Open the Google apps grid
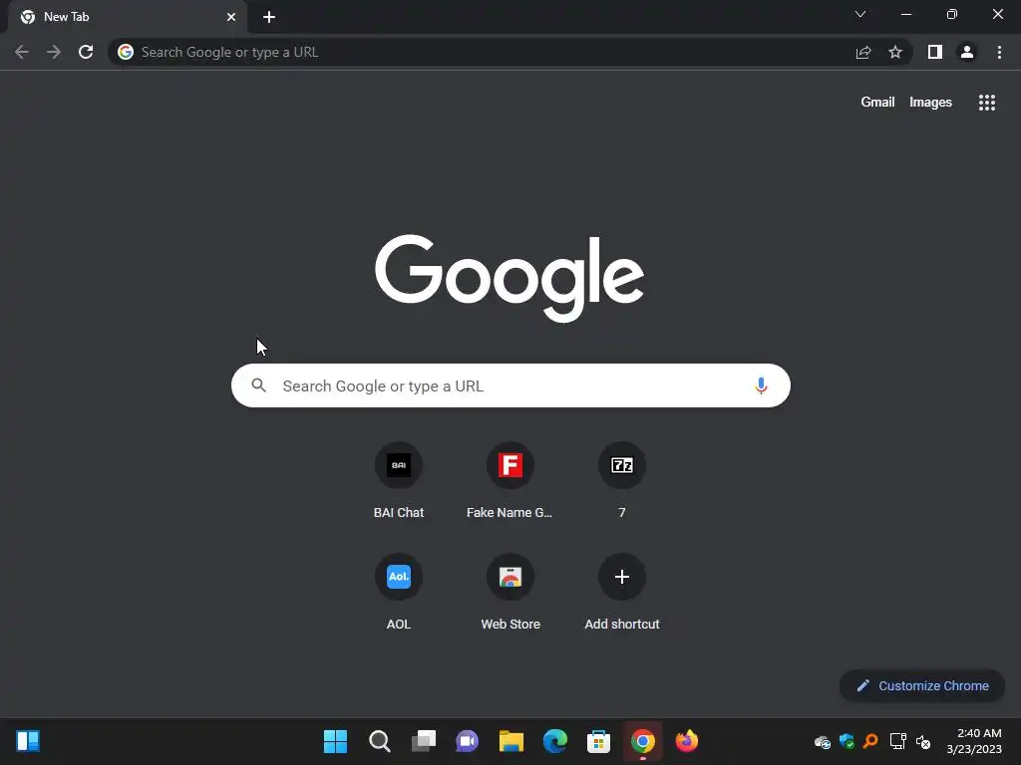The width and height of the screenshot is (1021, 765). coord(987,103)
